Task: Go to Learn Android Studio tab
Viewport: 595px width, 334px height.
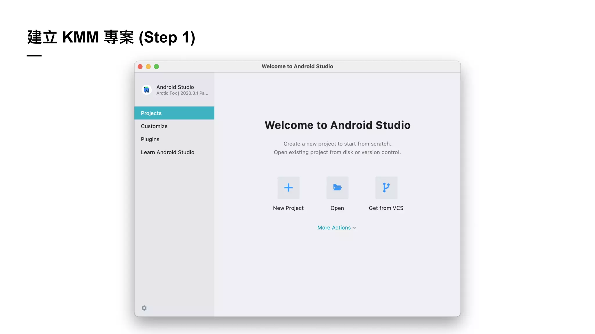Action: click(174, 152)
